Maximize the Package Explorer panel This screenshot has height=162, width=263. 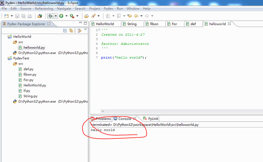(x=85, y=23)
